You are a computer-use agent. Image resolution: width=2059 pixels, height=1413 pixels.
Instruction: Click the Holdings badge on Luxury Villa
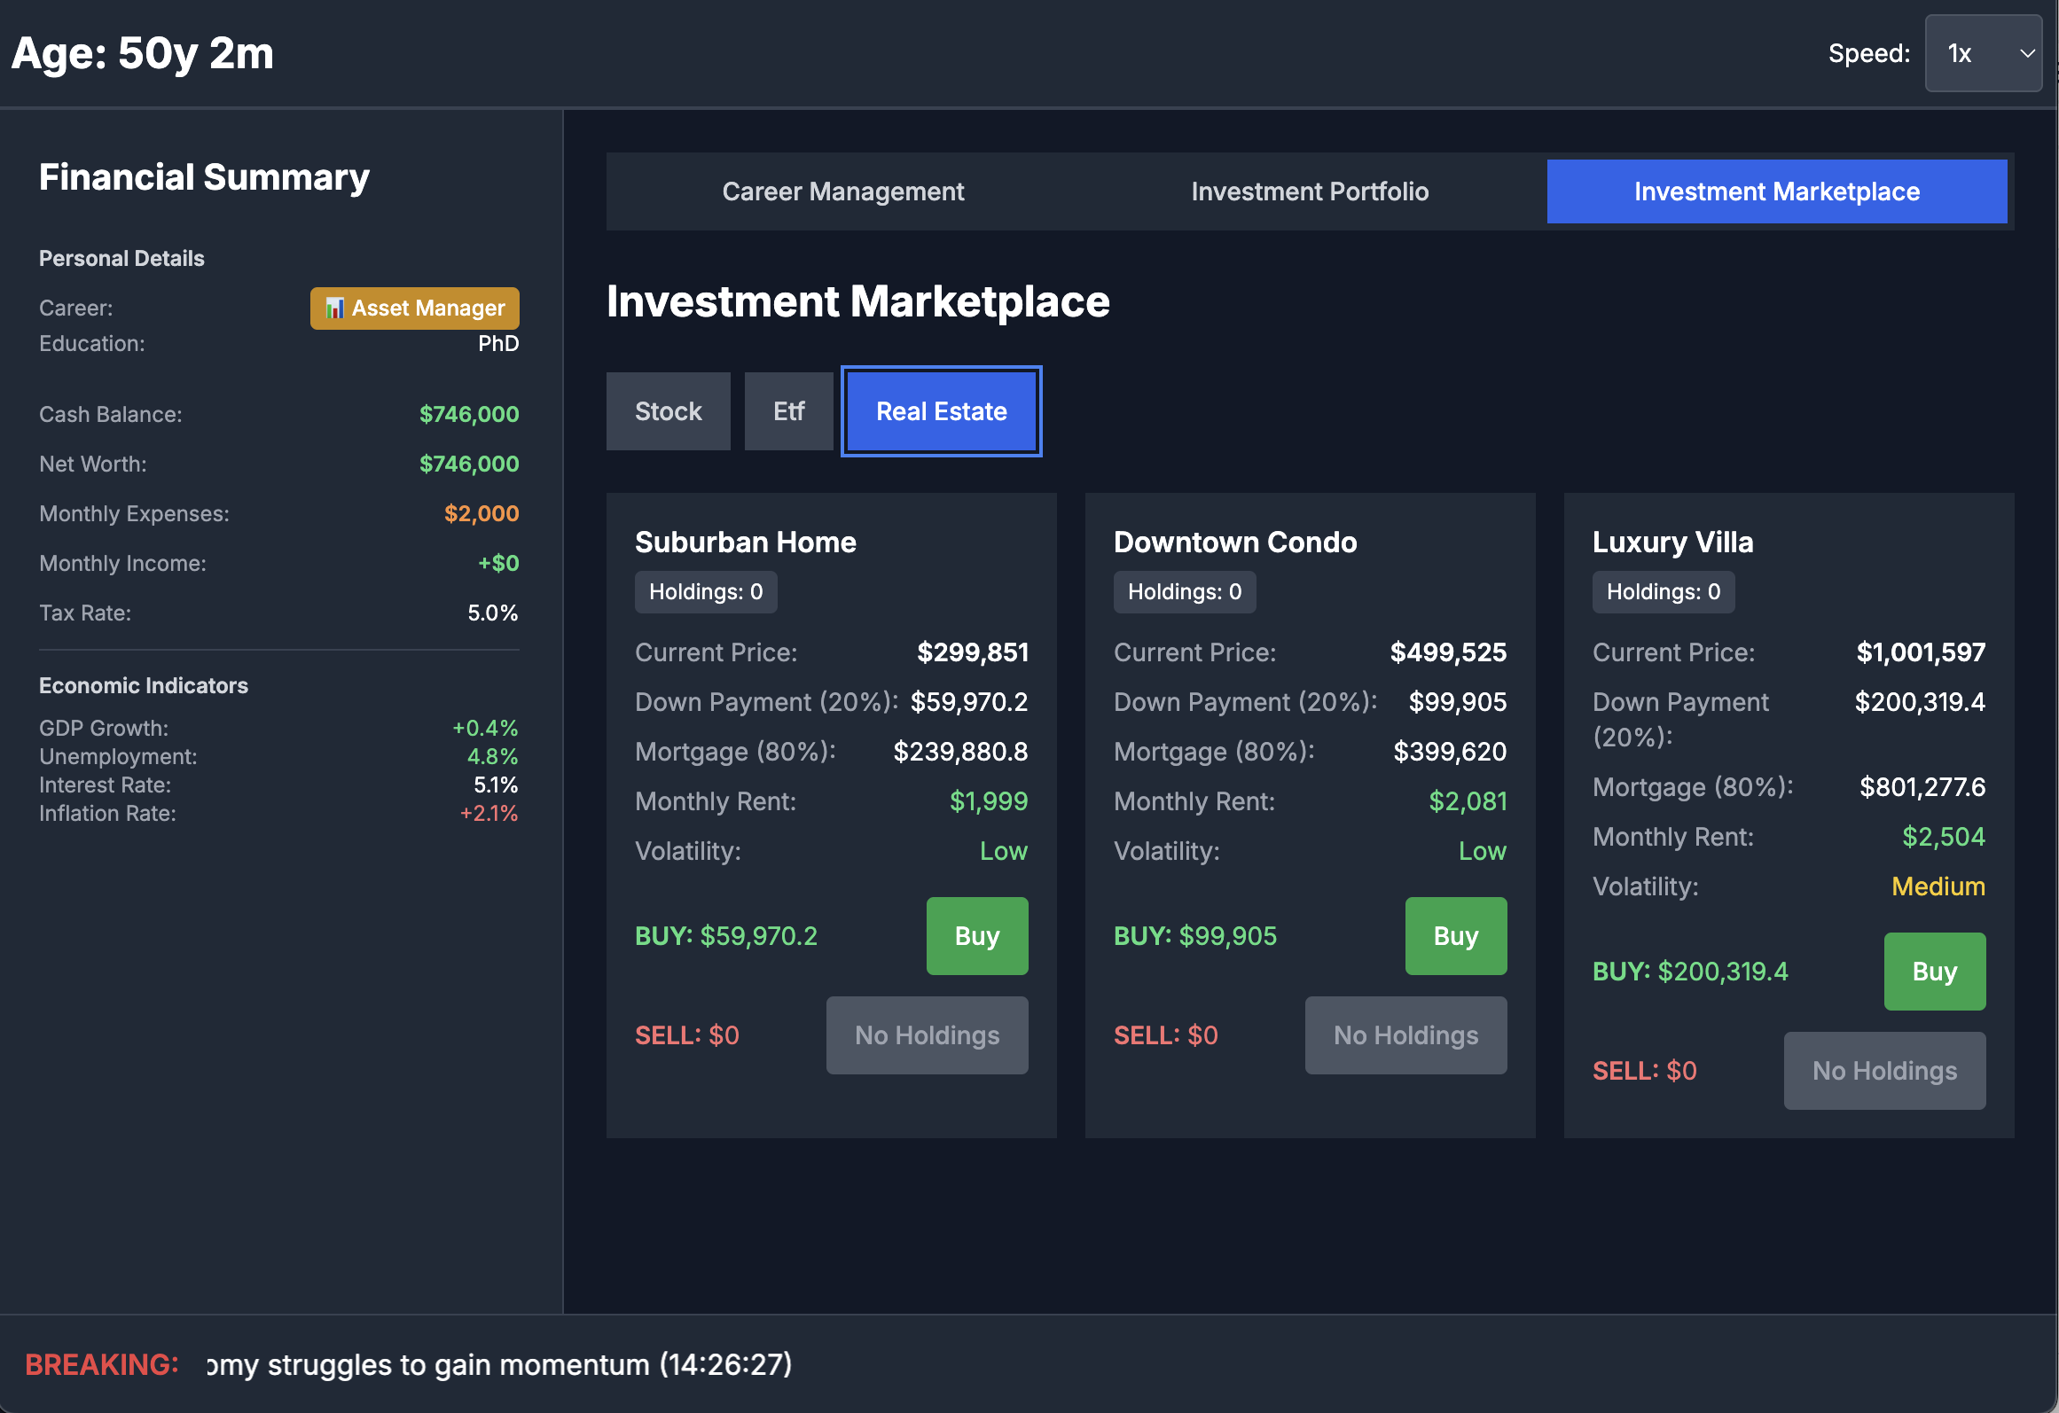tap(1663, 591)
